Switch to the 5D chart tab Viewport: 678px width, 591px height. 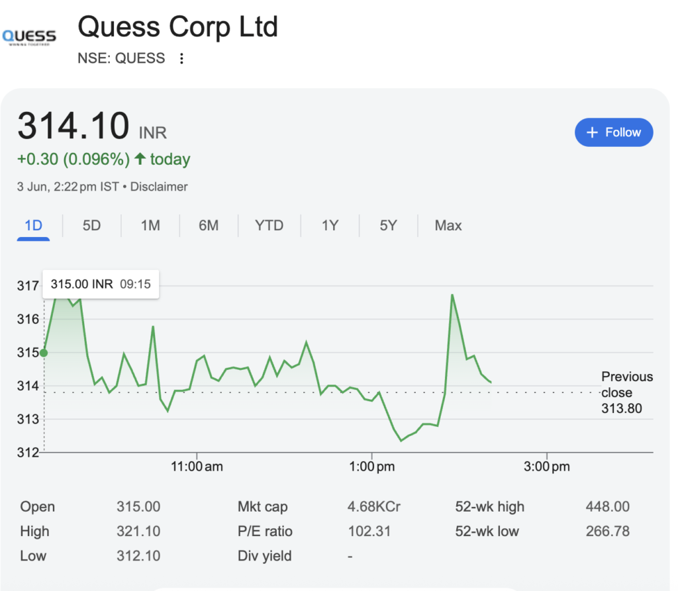[91, 226]
